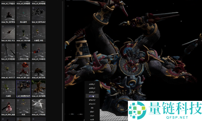Load the mos_ot_161 bamboo creature
The image size is (202, 121).
coord(8,70)
